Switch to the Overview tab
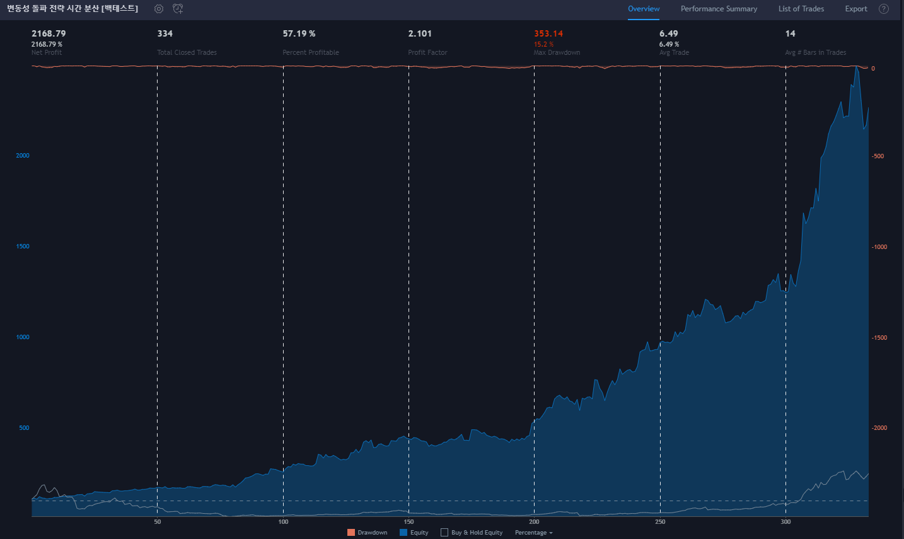This screenshot has width=904, height=539. coord(644,9)
